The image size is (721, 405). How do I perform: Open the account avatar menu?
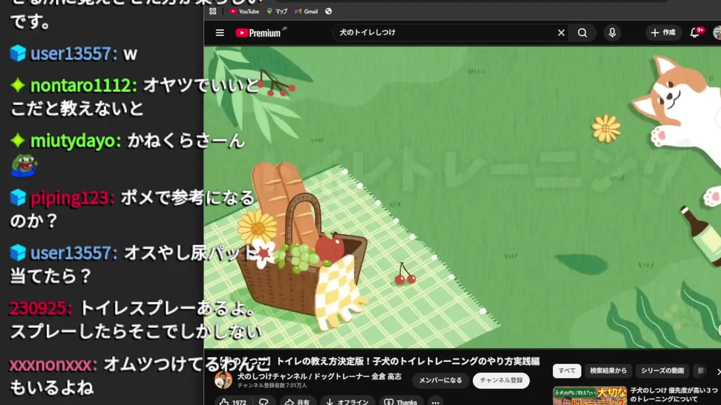tap(718, 33)
